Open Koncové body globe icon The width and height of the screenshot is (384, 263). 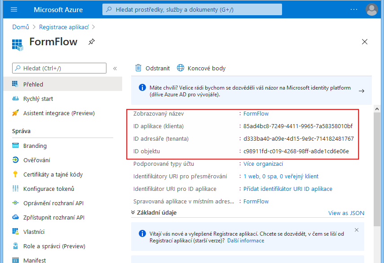coord(181,68)
